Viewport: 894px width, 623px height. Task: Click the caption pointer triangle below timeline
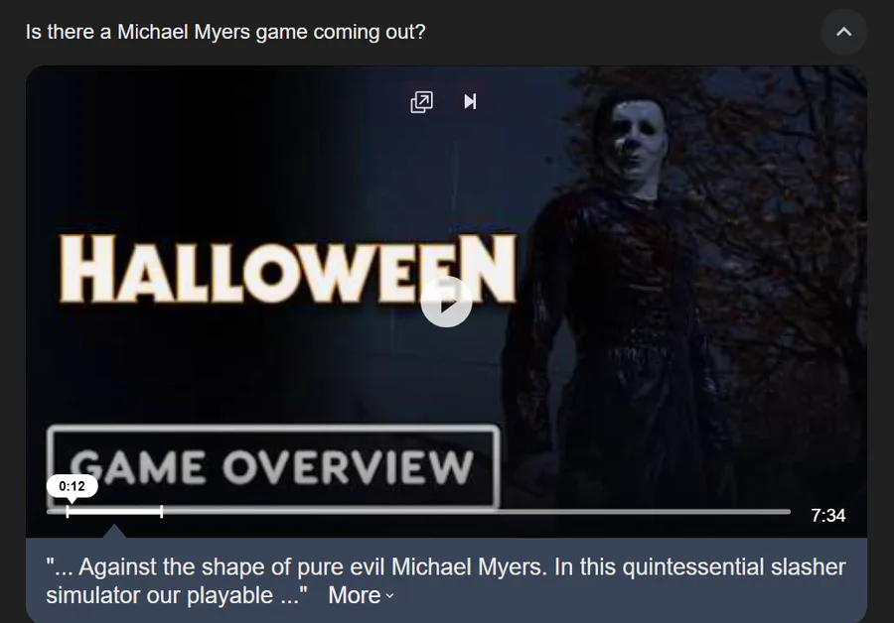[114, 532]
